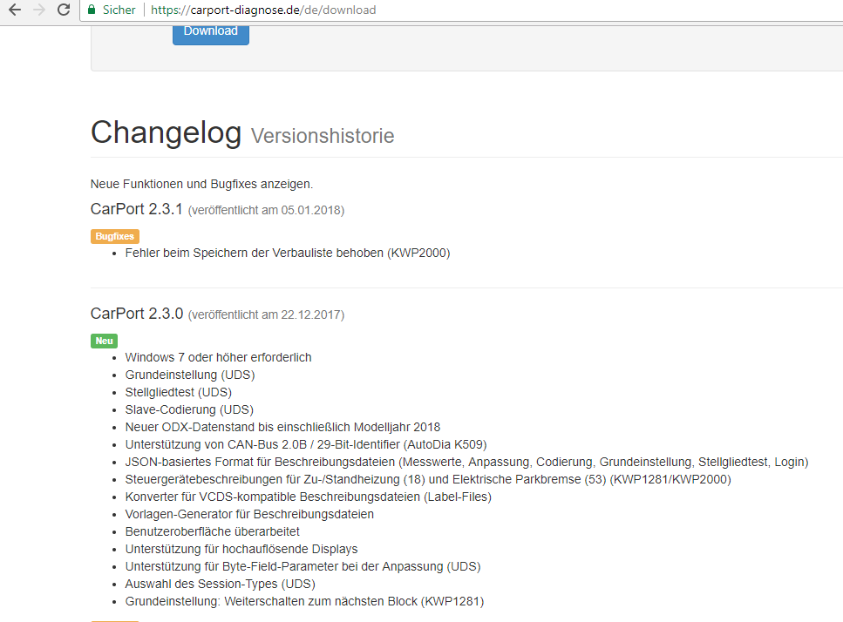Image resolution: width=843 pixels, height=622 pixels.
Task: Click the green secure padlock icon
Action: pyautogui.click(x=92, y=10)
